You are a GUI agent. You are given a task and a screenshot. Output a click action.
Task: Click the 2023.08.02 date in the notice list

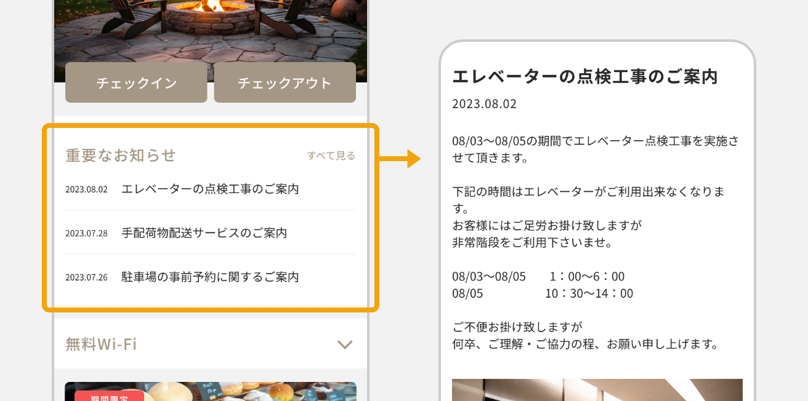86,189
